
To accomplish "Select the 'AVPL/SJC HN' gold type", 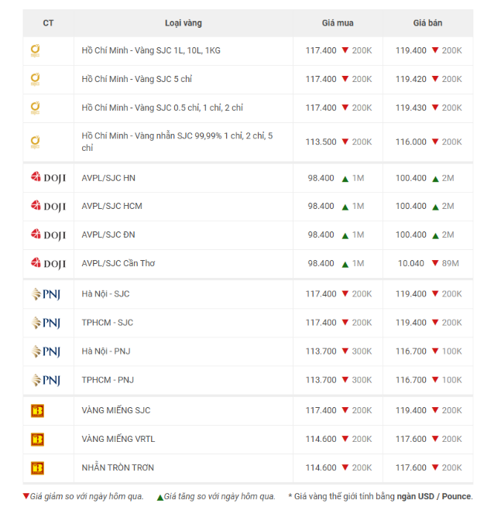I will click(x=108, y=178).
